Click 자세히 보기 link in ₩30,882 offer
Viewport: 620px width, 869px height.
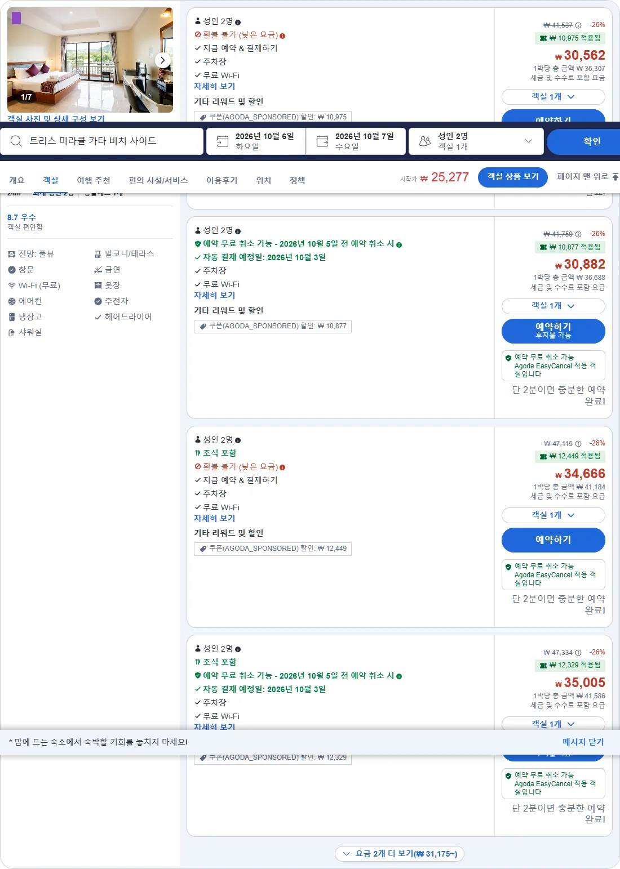[215, 295]
